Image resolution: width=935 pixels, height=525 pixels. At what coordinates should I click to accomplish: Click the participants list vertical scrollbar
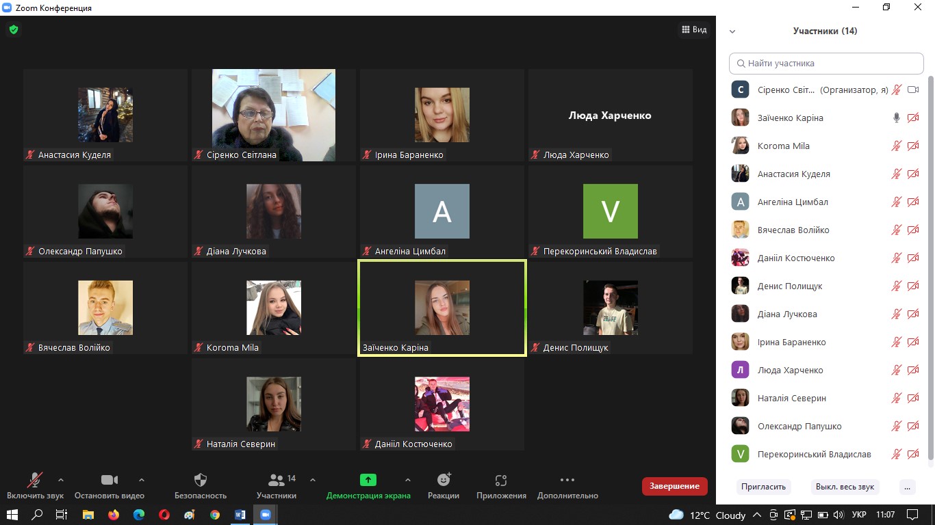[x=930, y=273]
